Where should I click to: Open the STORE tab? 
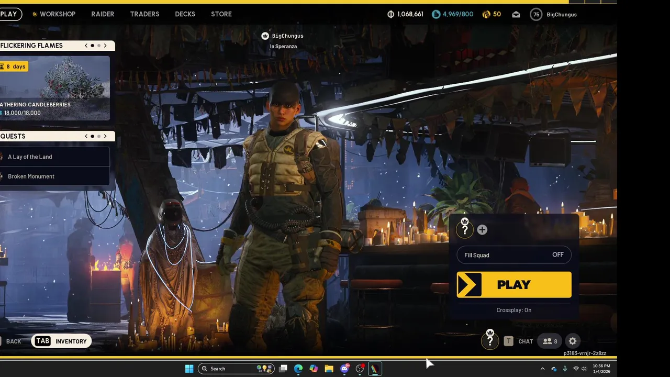click(x=221, y=14)
